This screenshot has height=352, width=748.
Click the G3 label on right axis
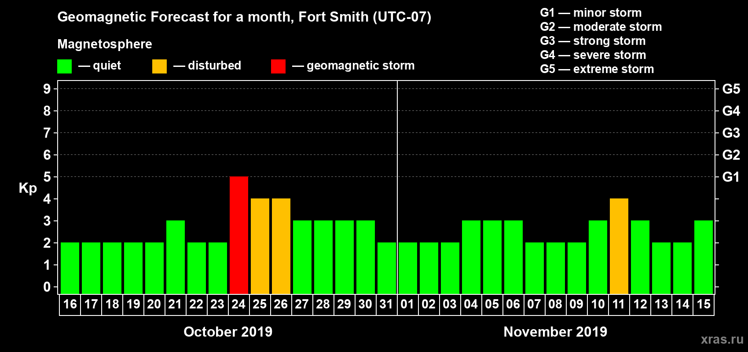coord(731,133)
